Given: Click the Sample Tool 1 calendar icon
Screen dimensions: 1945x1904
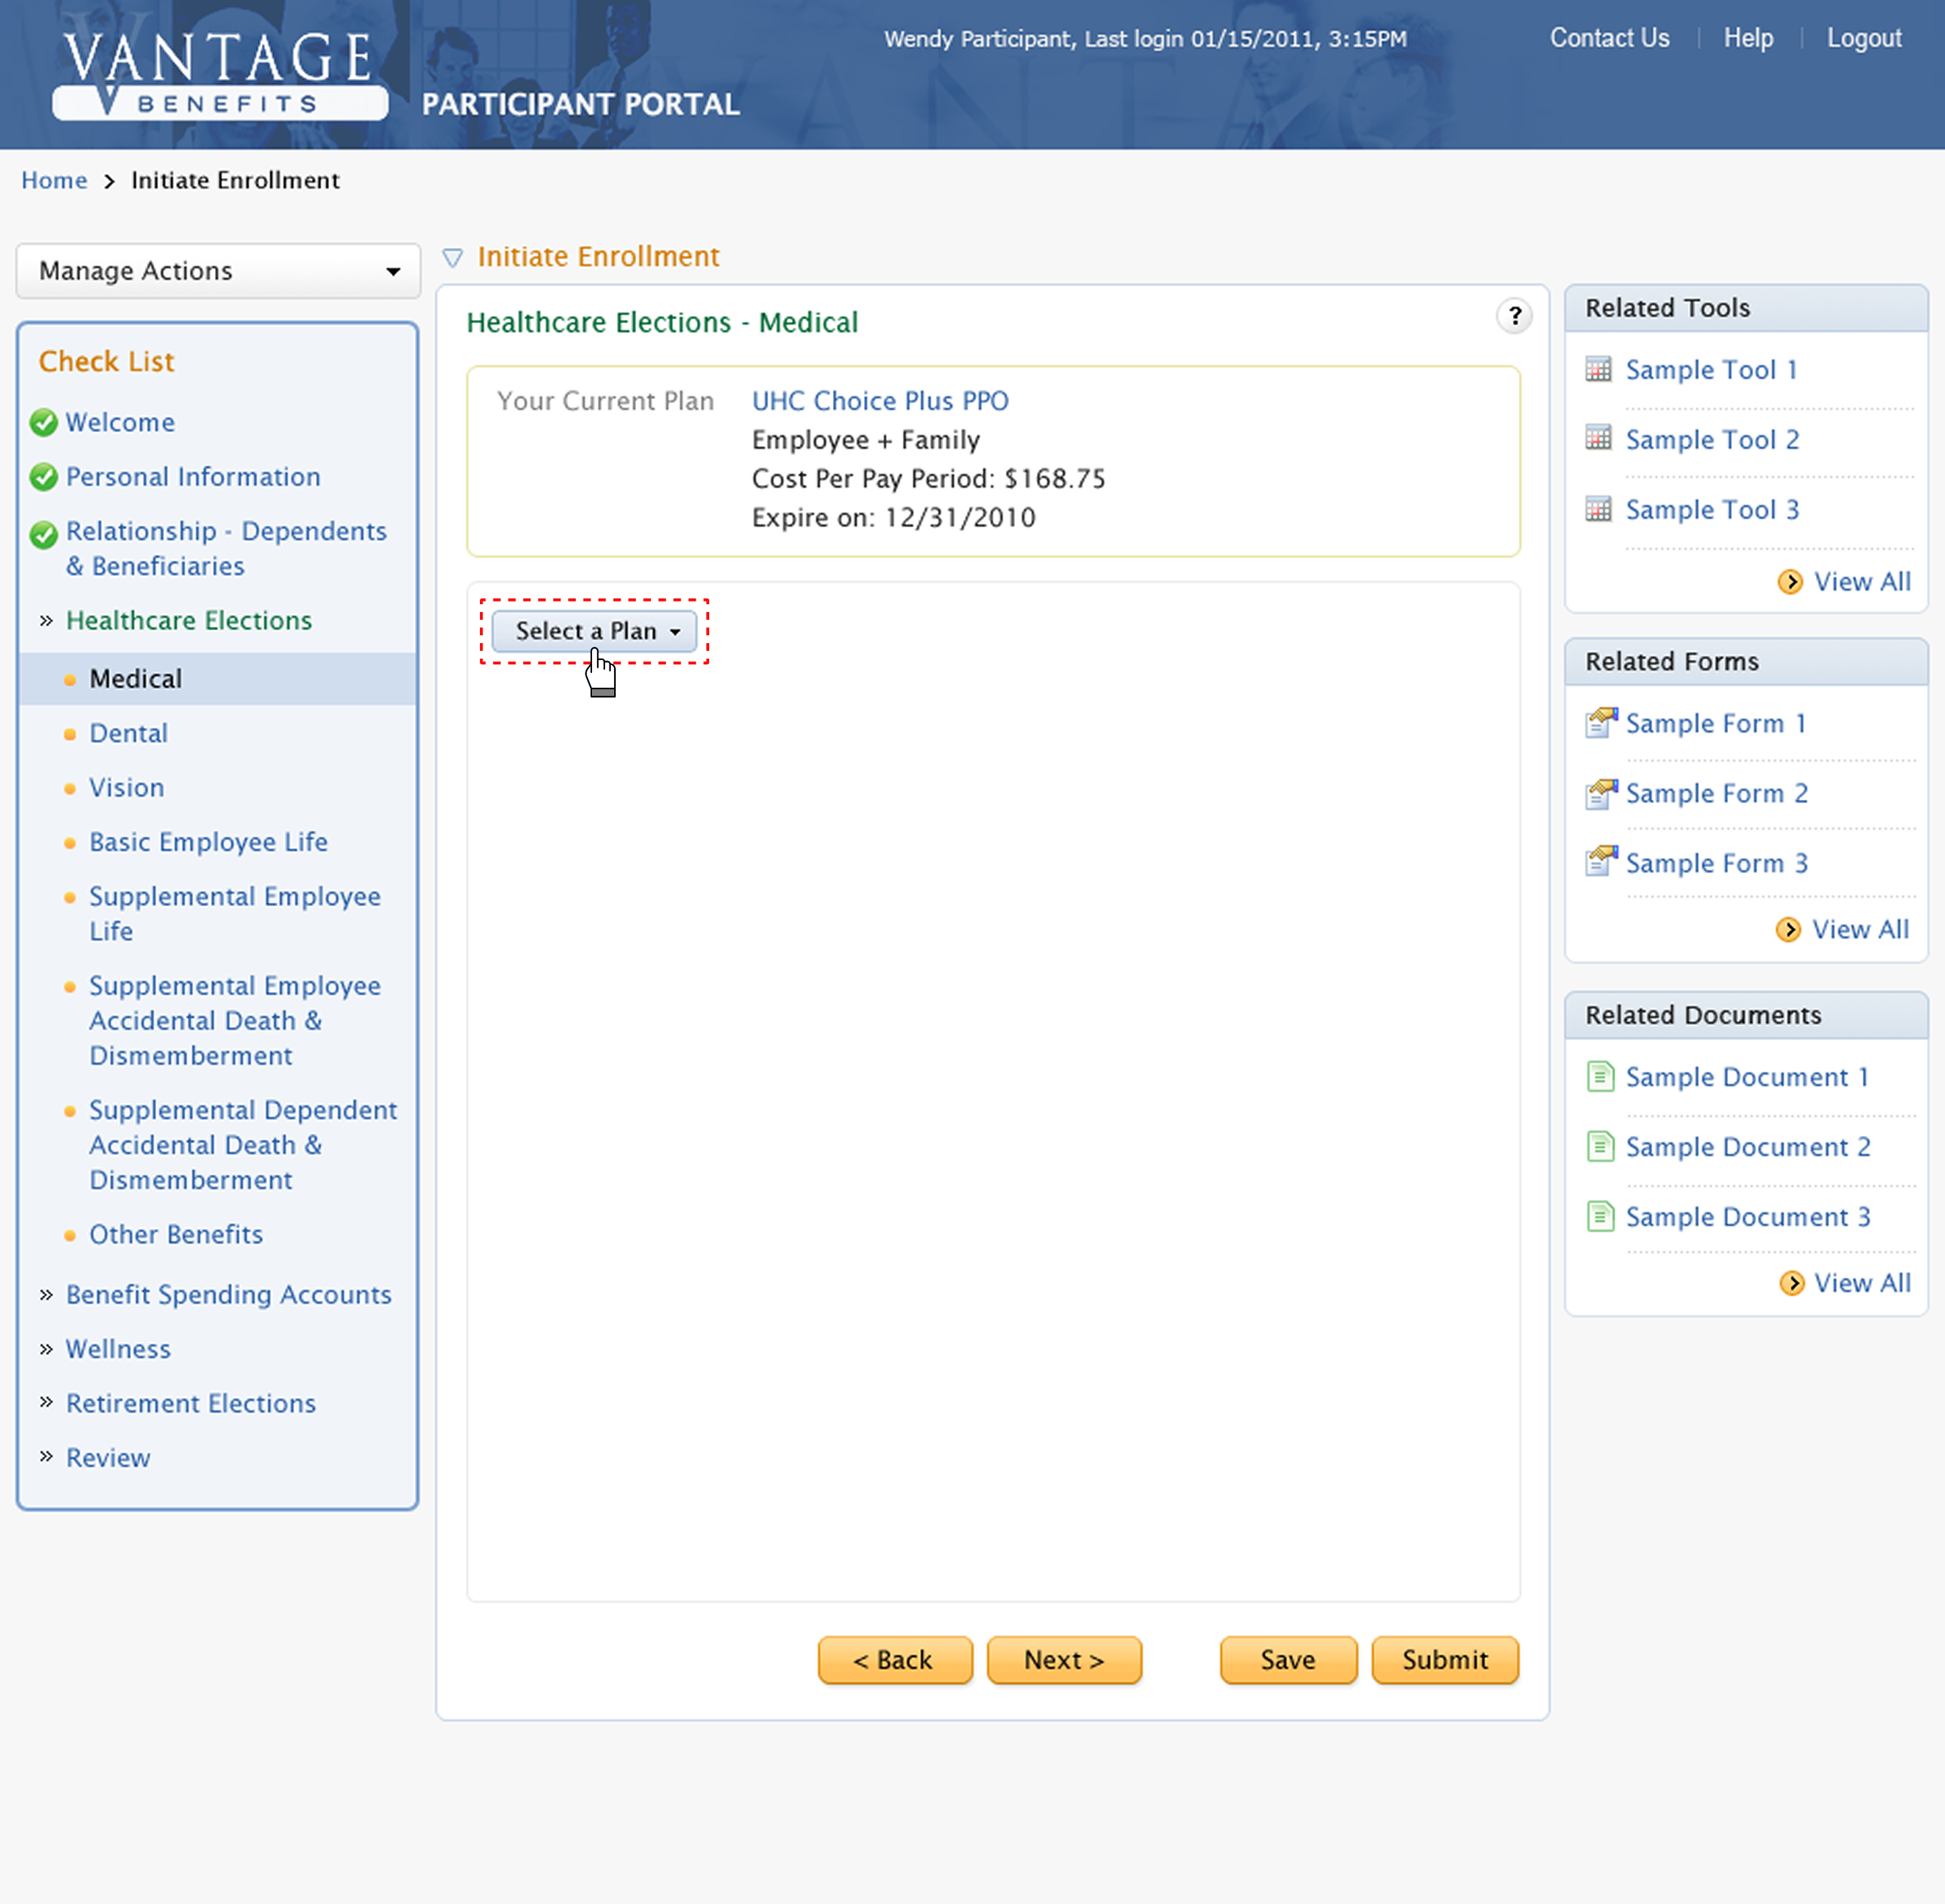Looking at the screenshot, I should (1598, 369).
